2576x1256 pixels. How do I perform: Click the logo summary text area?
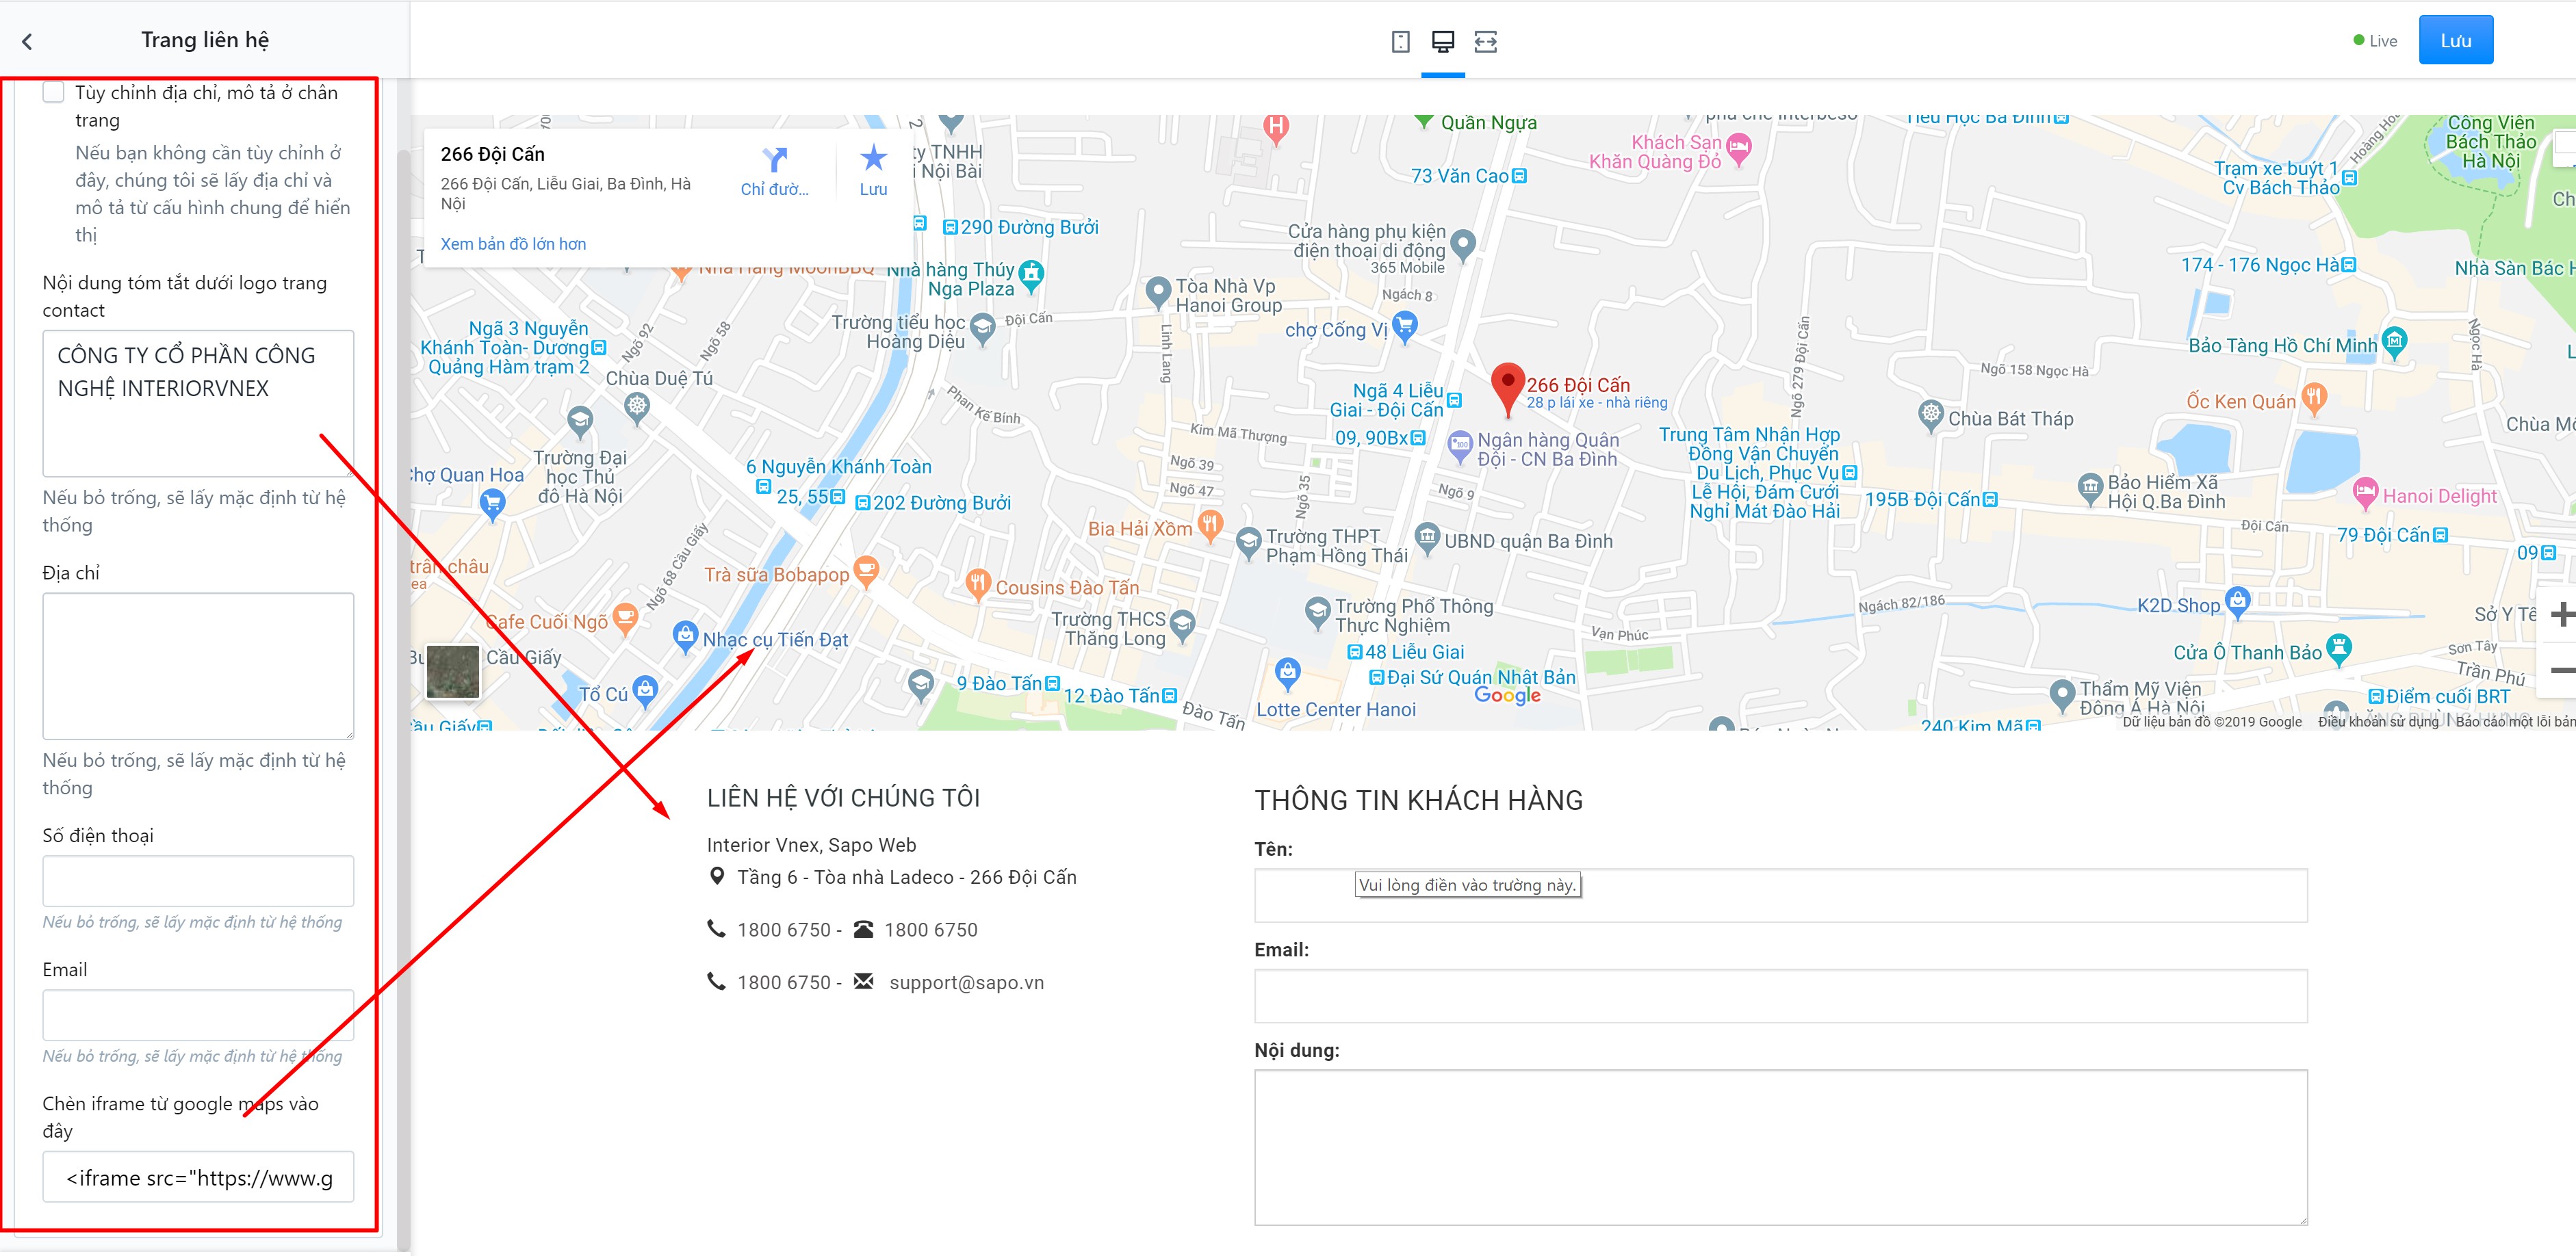198,404
